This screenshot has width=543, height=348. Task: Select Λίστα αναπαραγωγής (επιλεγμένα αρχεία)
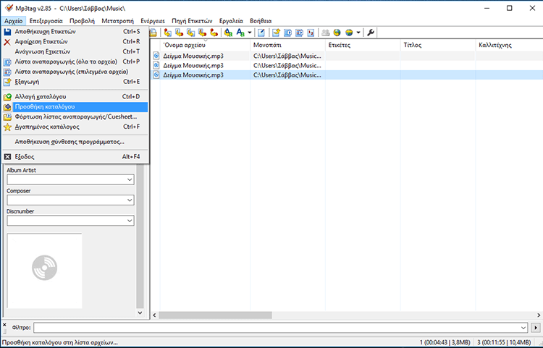click(x=75, y=72)
